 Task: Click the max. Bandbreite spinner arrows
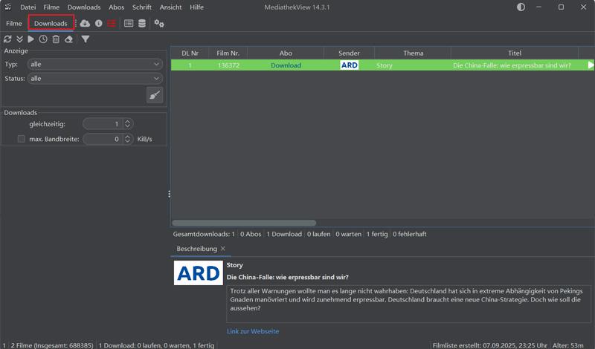coord(127,139)
